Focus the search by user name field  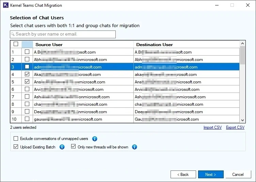coord(63,34)
